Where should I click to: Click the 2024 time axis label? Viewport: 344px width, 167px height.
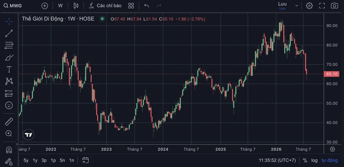coord(163,149)
